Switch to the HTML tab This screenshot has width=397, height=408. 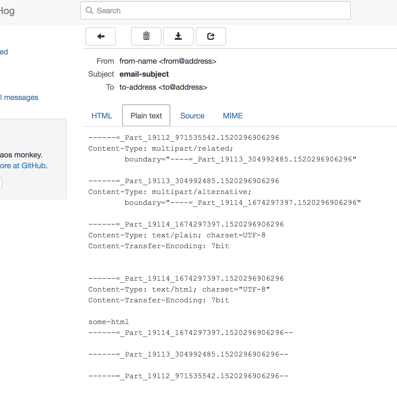(x=102, y=116)
